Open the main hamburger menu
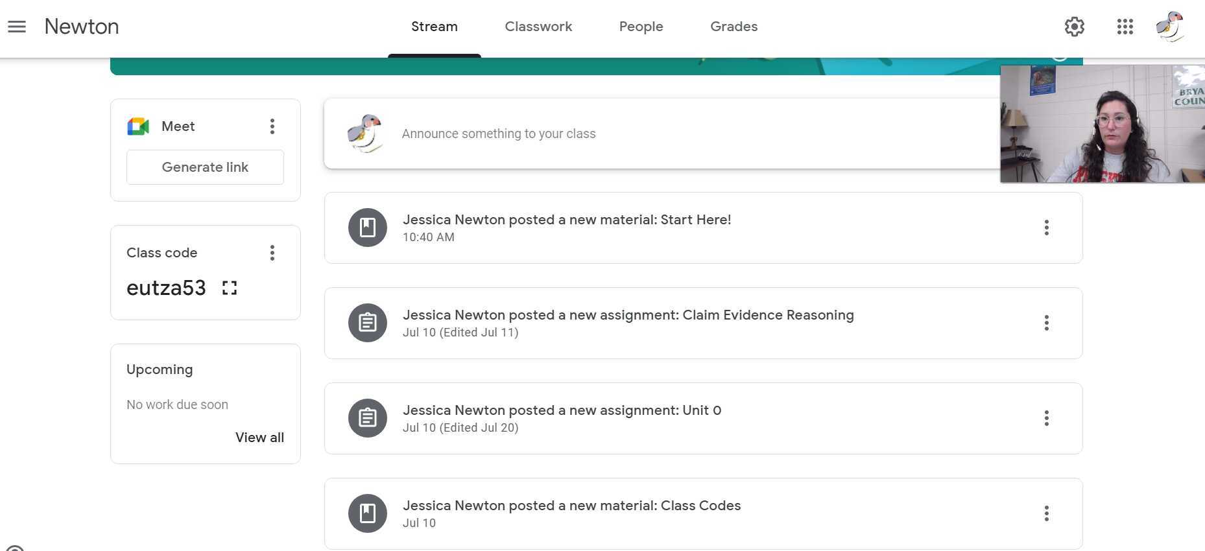The image size is (1205, 551). (x=17, y=27)
